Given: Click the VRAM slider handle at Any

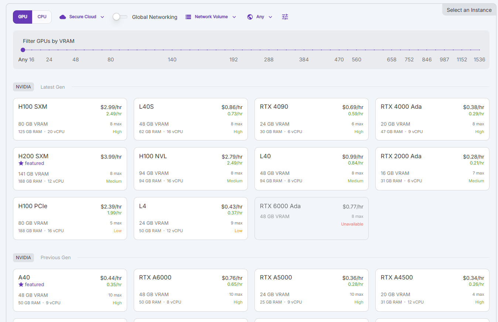Looking at the screenshot, I should click(x=23, y=50).
